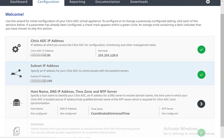Click green checkmark for Citrix ADC IP Address
Image resolution: width=224 pixels, height=138 pixels.
tap(201, 49)
